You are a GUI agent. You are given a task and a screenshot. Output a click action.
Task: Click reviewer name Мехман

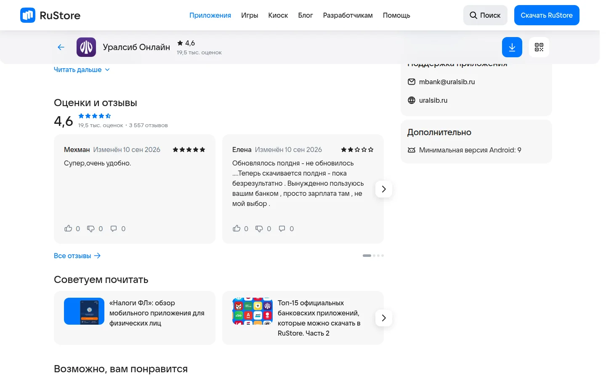[77, 149]
